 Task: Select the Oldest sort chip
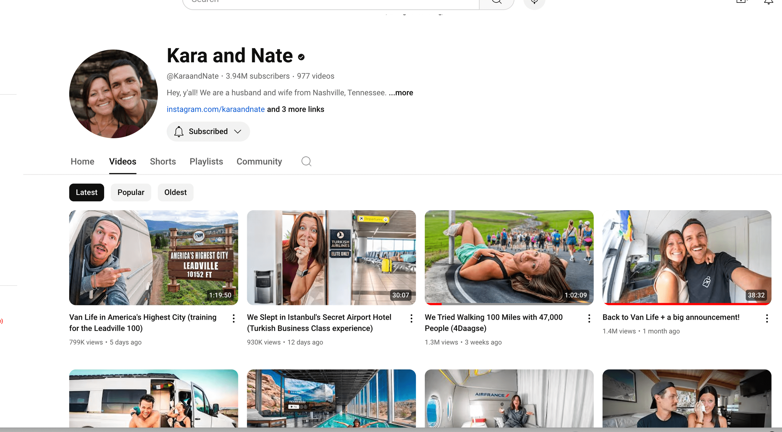click(175, 192)
